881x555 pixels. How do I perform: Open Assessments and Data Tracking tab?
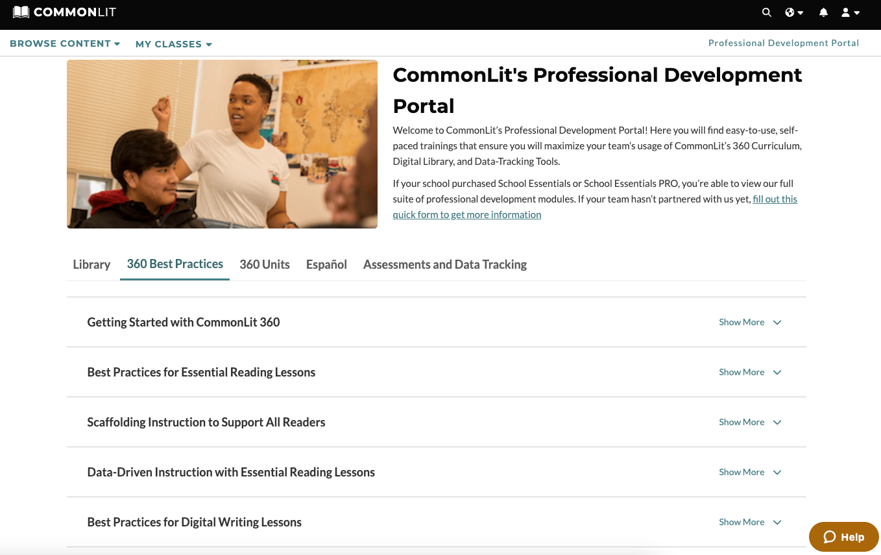(445, 264)
